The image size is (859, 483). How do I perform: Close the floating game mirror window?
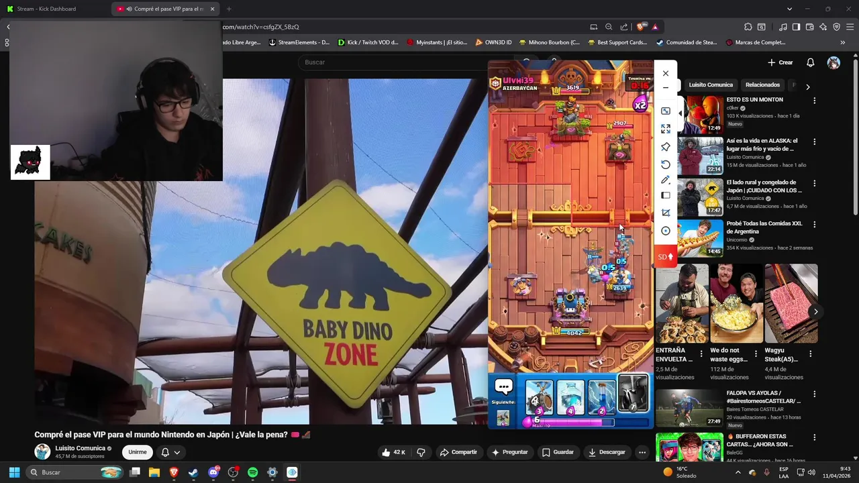point(666,74)
